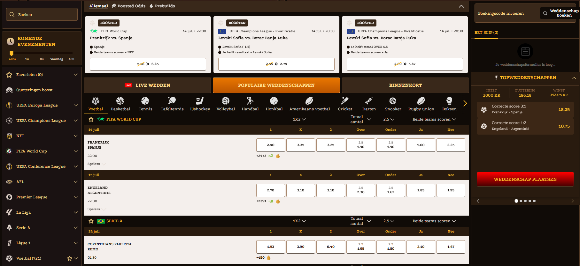
Task: Click the magnifier icon in the Zoeken box
Action: point(12,15)
